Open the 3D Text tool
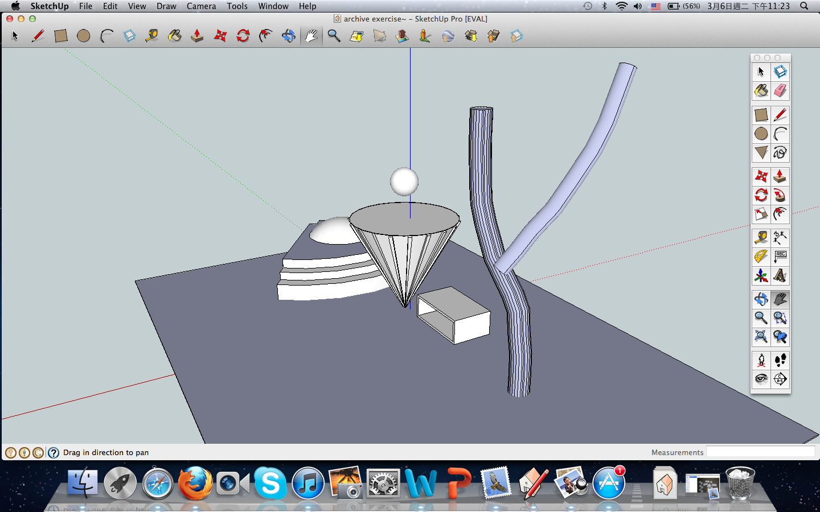 780,275
